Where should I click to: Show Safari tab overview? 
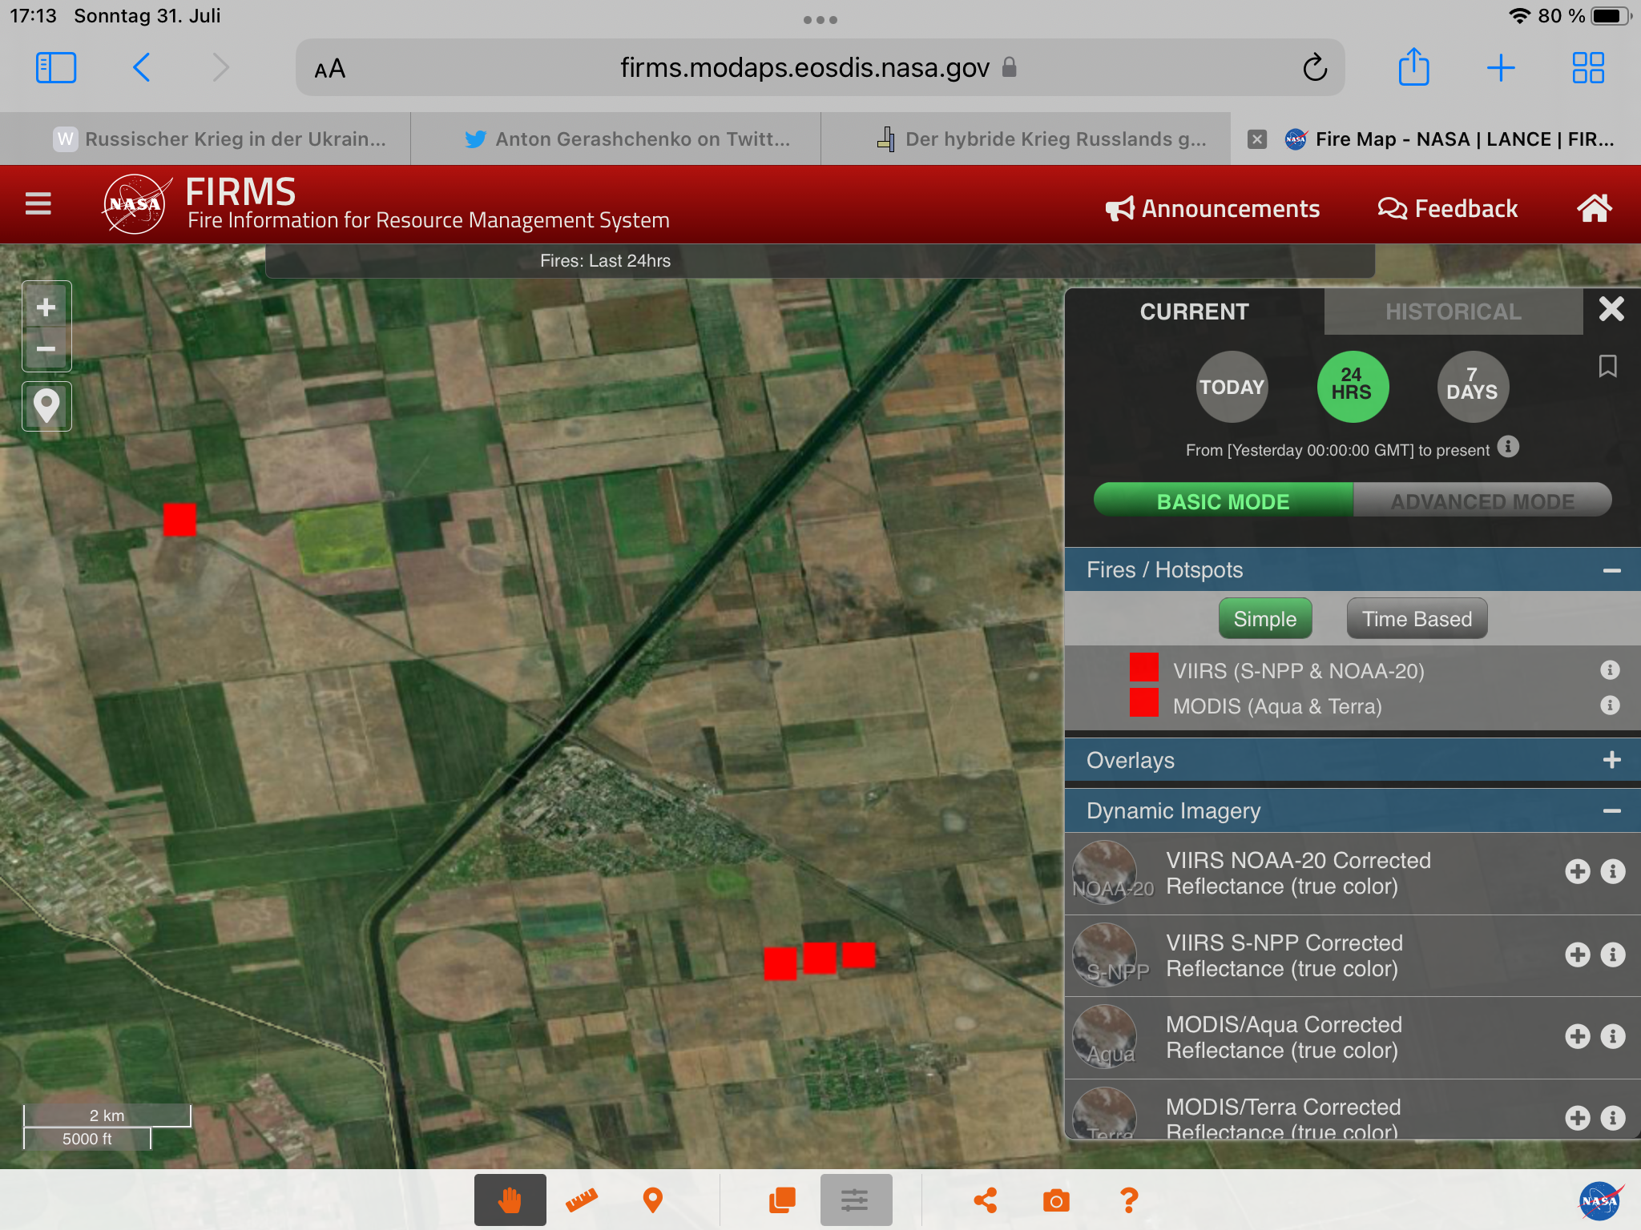pos(1587,68)
